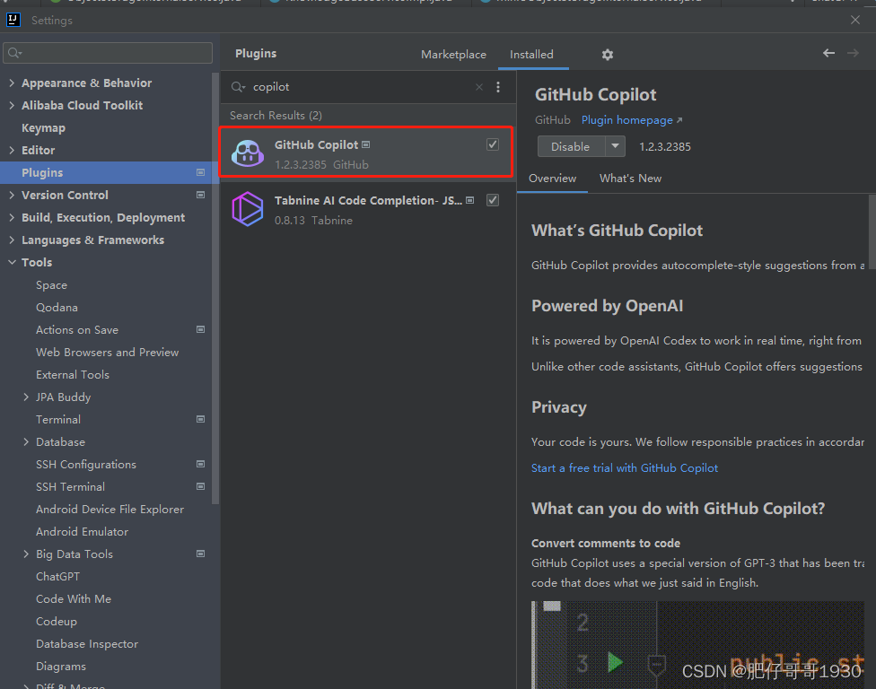Expand the Big Data Tools node
Image resolution: width=876 pixels, height=689 pixels.
tap(26, 554)
